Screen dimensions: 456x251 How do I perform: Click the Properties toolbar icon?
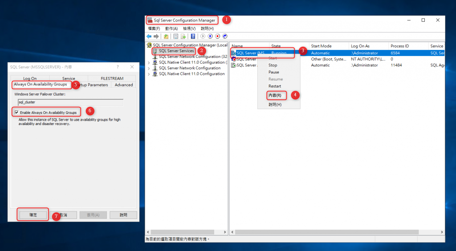175,36
